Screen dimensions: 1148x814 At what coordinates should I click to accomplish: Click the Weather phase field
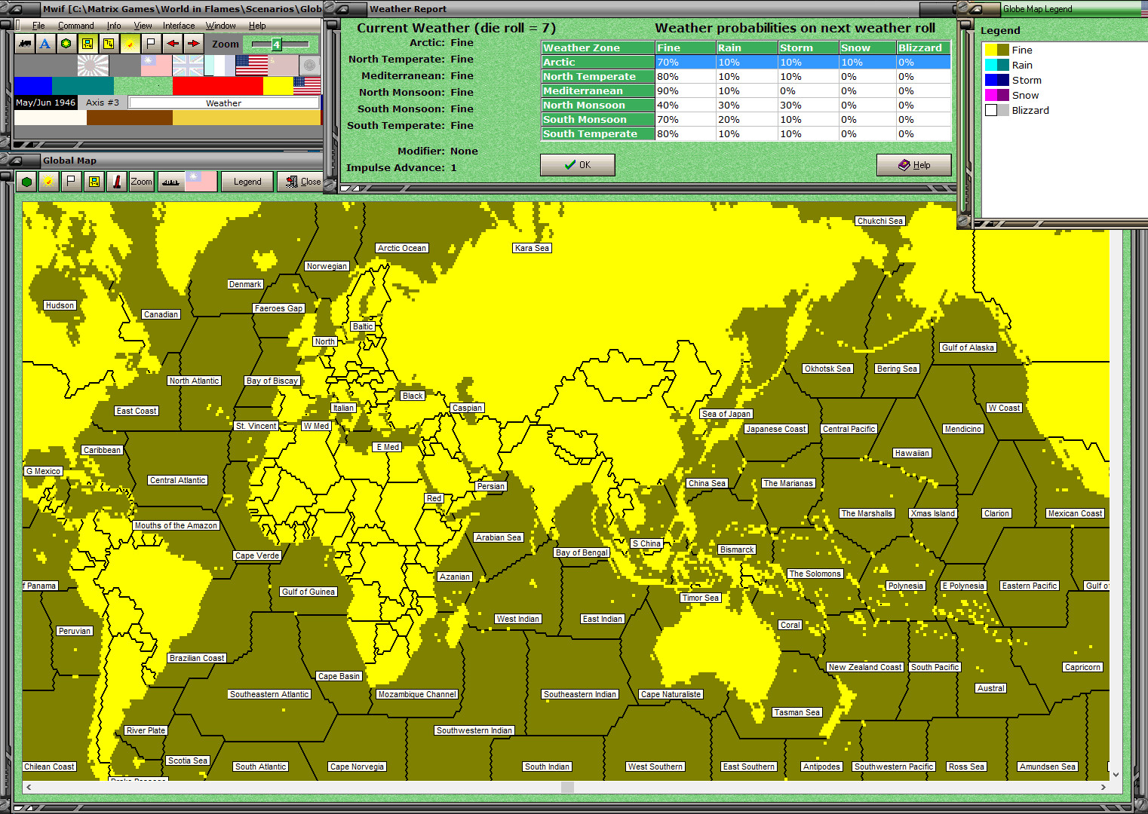[224, 103]
